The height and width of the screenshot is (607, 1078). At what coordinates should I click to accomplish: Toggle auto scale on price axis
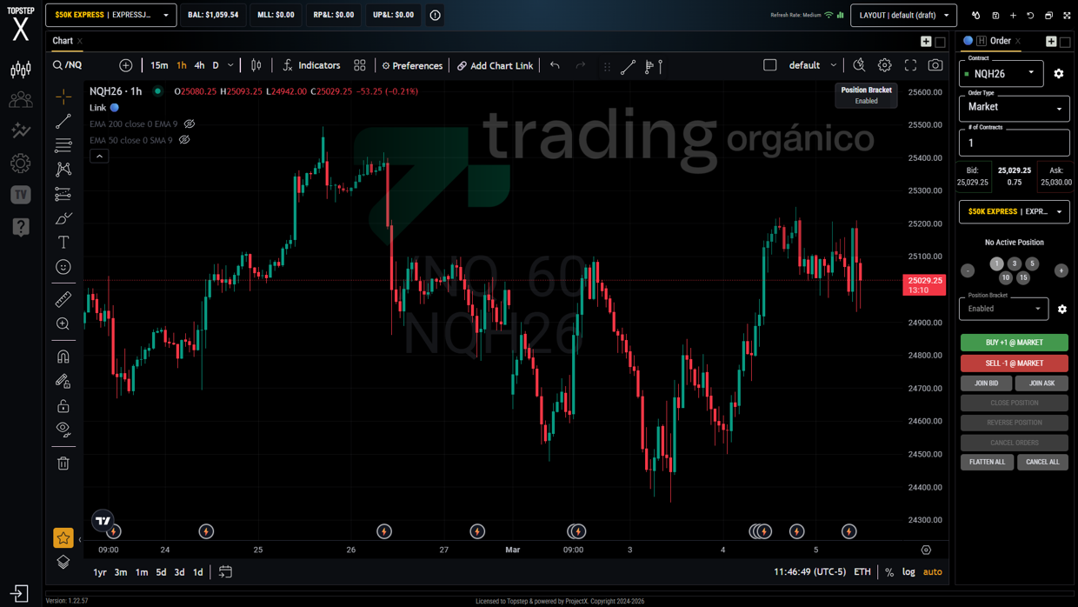[933, 572]
